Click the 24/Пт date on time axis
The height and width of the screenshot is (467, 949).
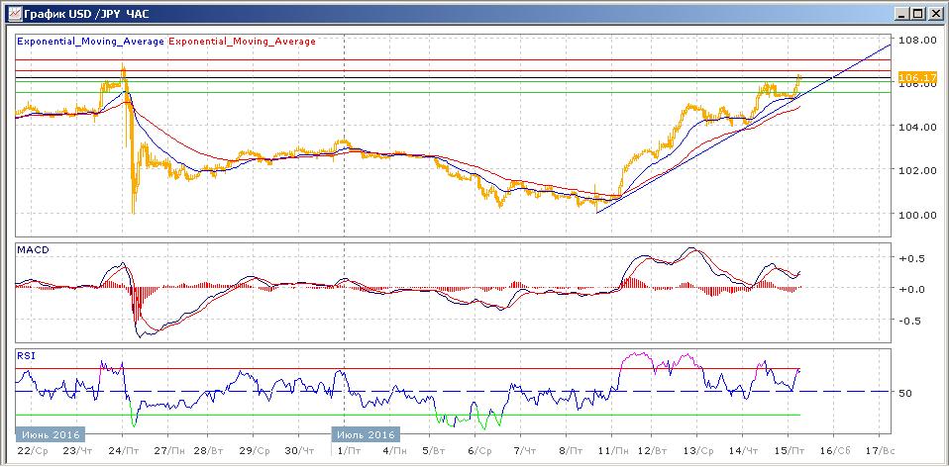pyautogui.click(x=124, y=450)
